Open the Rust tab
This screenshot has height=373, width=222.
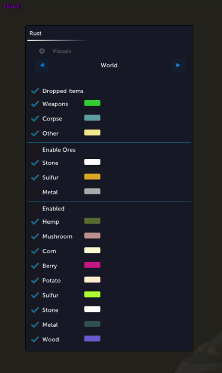point(35,34)
